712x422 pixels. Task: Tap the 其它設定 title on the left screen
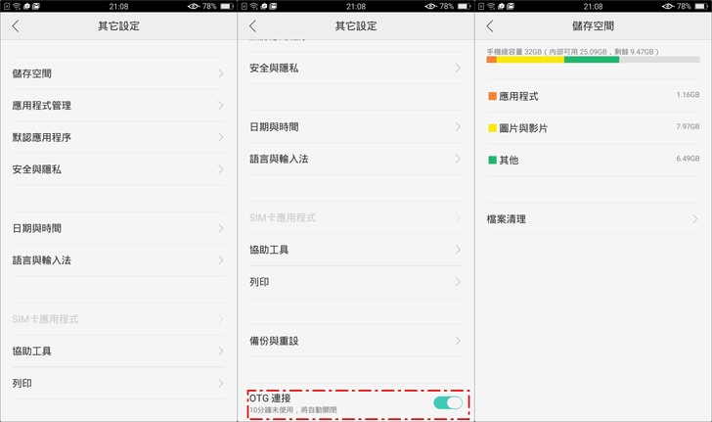point(118,25)
